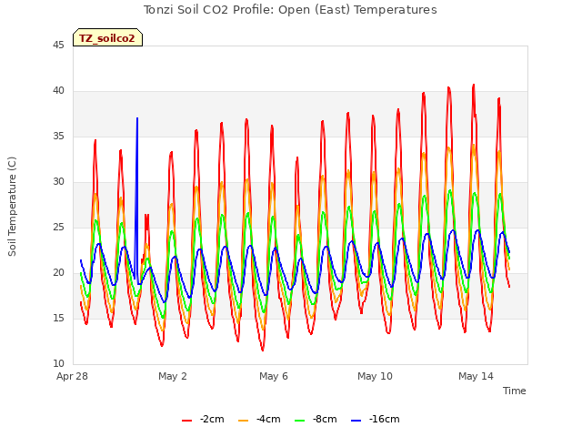Viewport: 582px width, 437px height.
Task: Click the 40 y-axis tick label
Action: [x=58, y=91]
